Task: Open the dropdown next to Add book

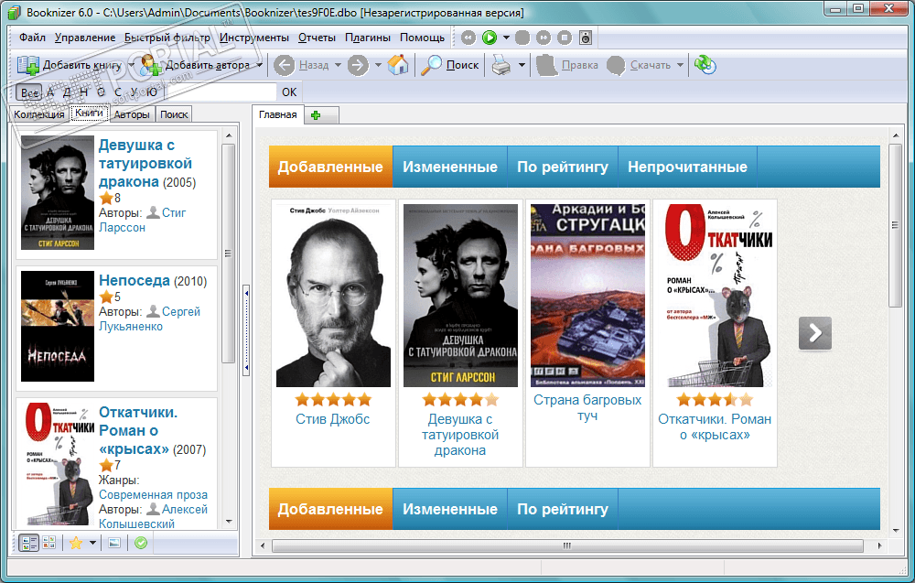Action: [131, 65]
